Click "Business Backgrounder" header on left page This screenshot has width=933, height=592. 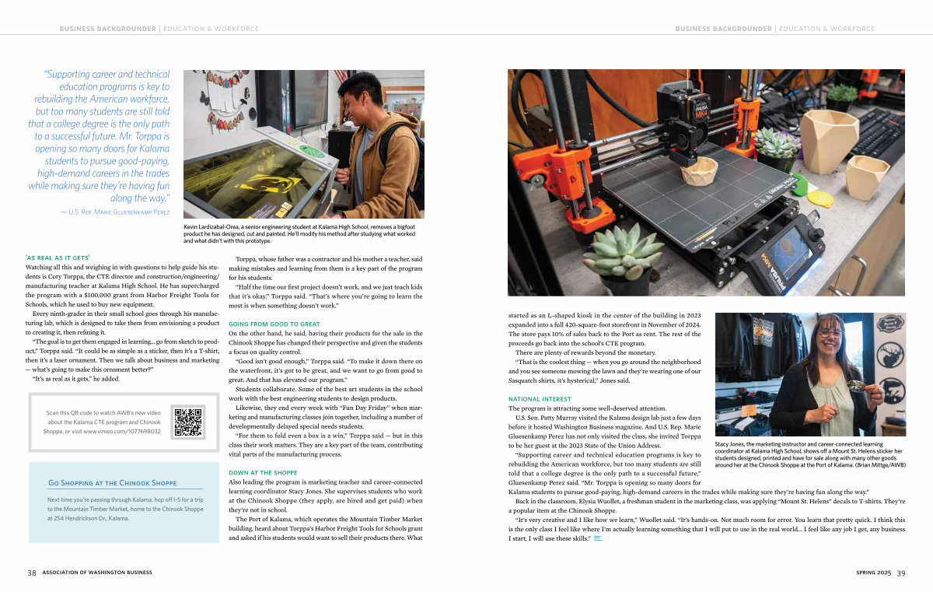pyautogui.click(x=108, y=29)
